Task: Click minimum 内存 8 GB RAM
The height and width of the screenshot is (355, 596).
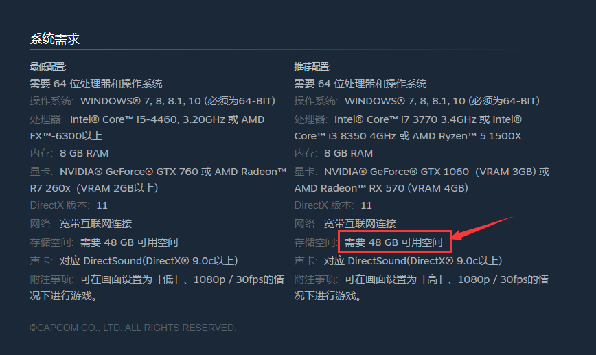Action: coord(69,153)
